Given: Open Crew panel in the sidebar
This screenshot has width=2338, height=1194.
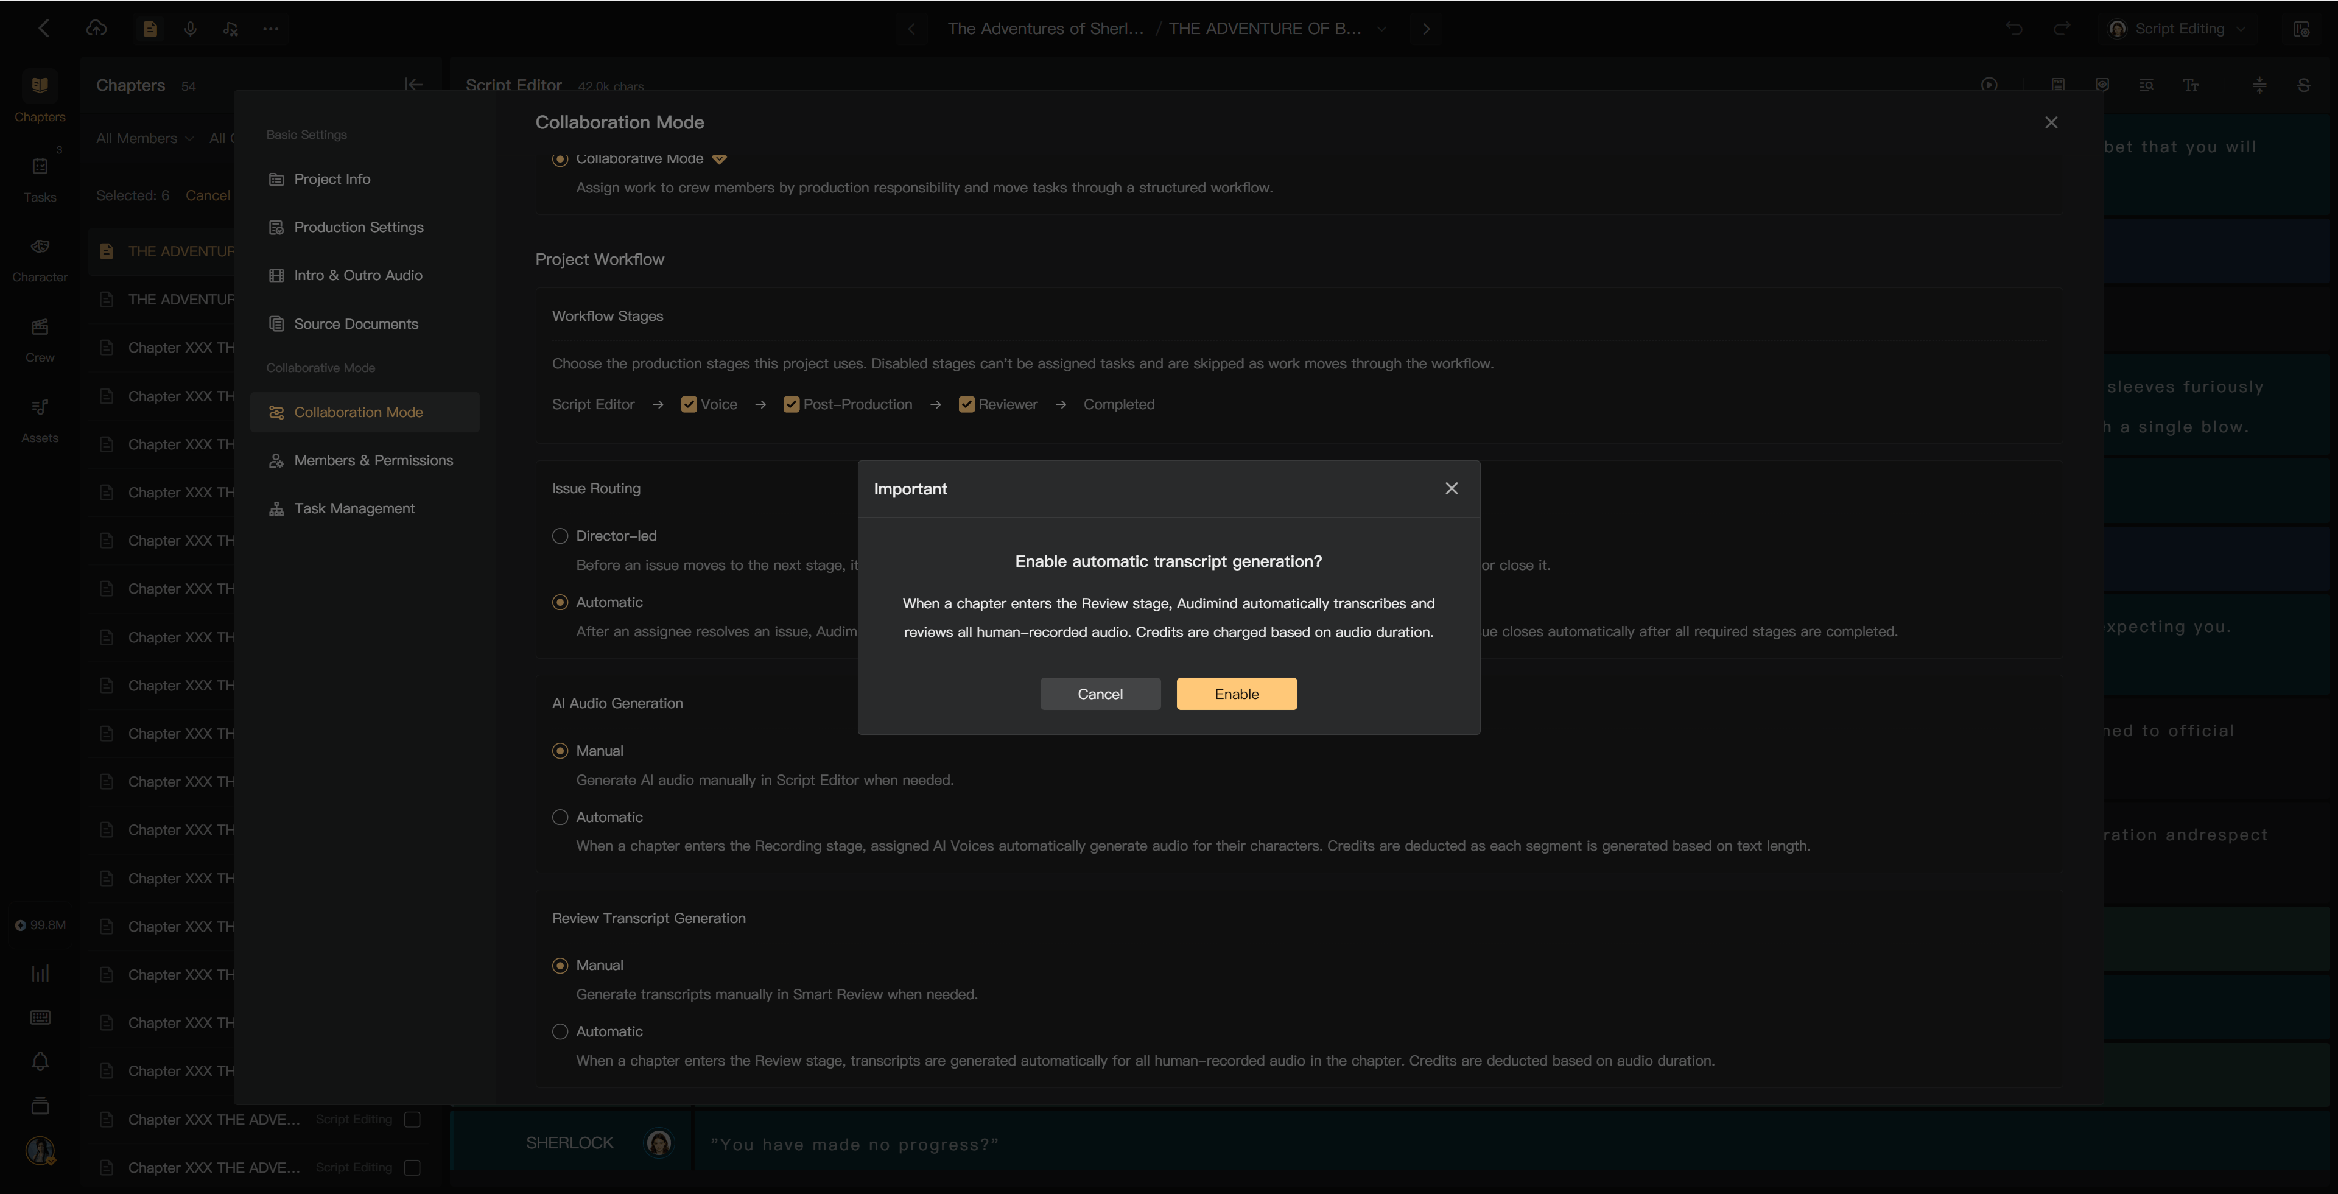Looking at the screenshot, I should (x=40, y=339).
